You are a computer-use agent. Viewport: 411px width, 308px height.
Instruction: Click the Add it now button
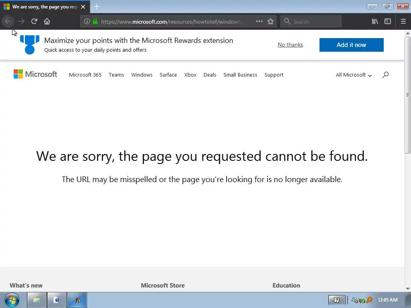[352, 45]
